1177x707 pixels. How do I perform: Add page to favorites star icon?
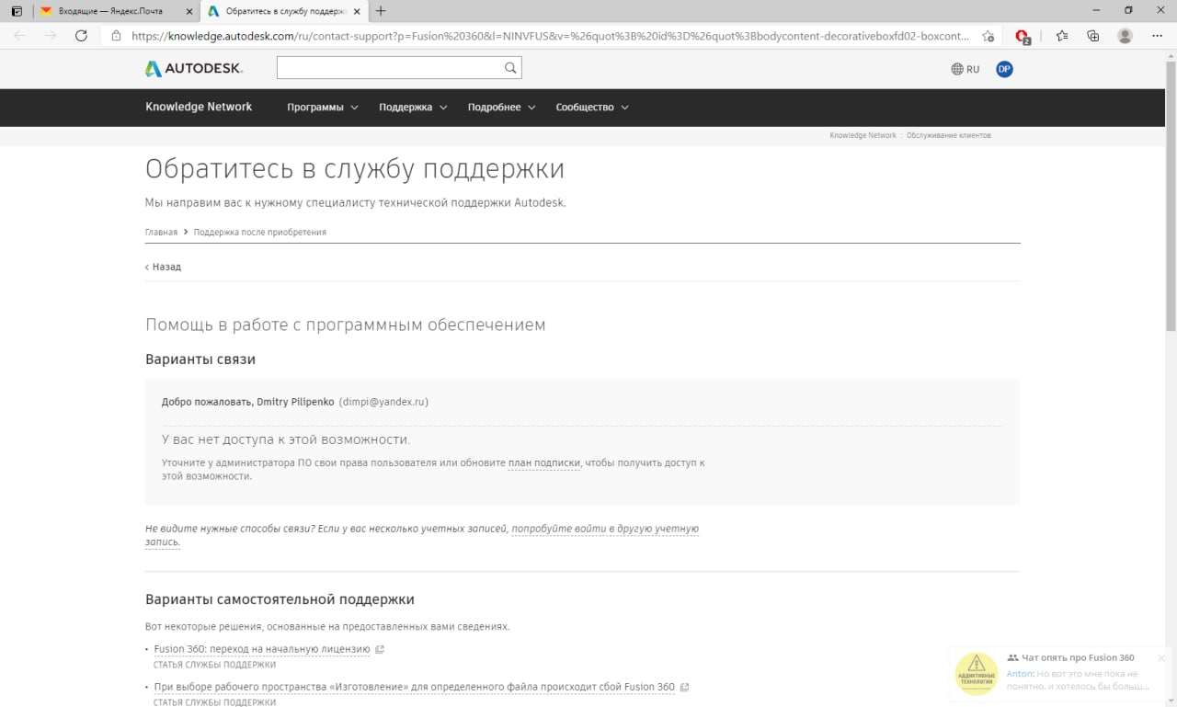988,36
